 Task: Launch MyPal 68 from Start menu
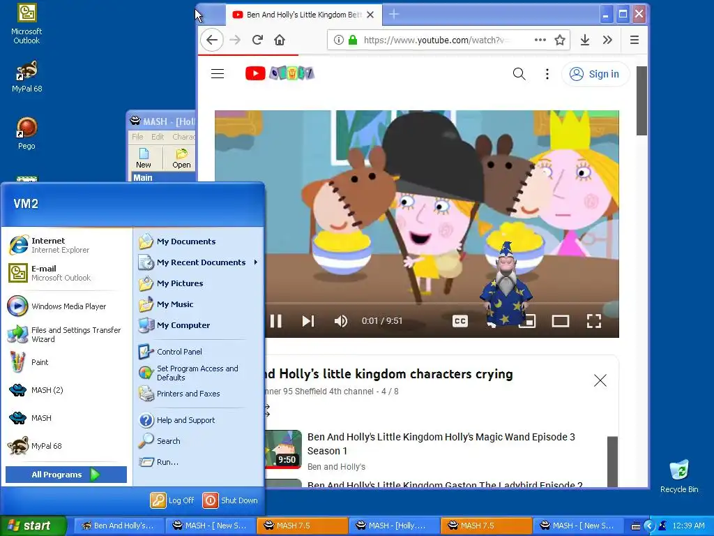[68, 446]
